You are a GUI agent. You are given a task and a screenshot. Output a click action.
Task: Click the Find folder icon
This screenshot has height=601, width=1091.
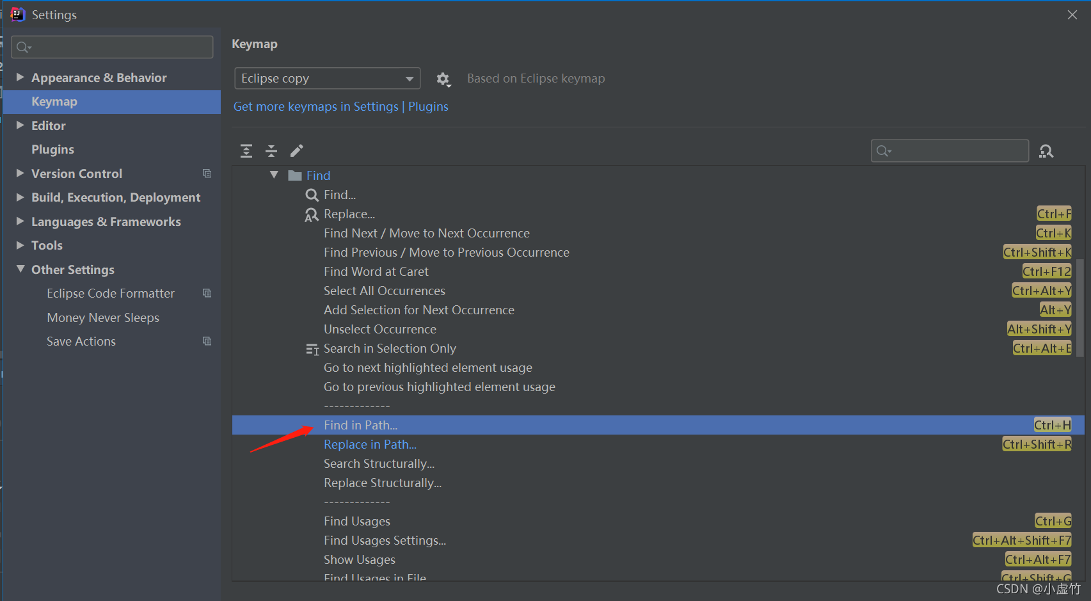295,175
